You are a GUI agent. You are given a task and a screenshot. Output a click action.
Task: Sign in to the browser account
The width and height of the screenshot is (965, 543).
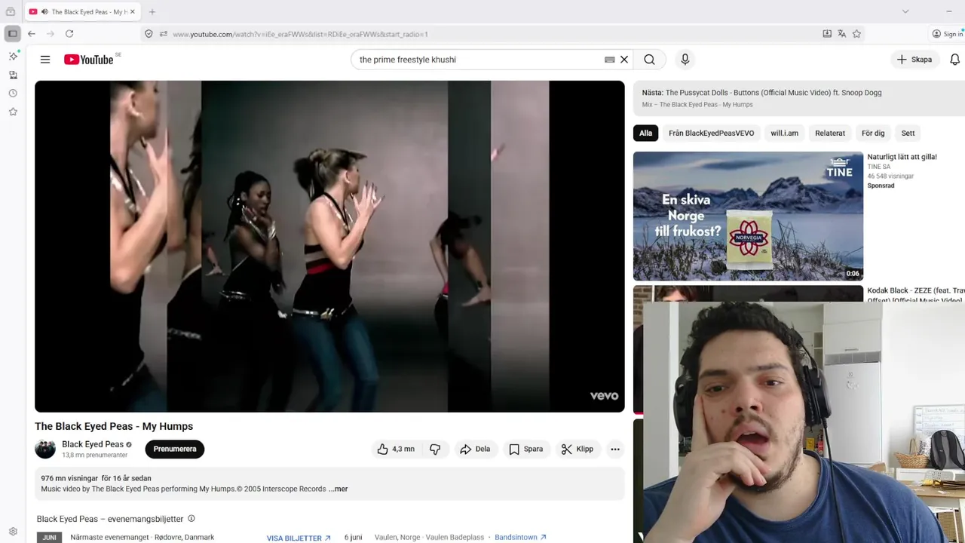(948, 34)
